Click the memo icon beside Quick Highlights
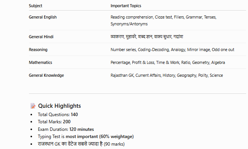 coord(33,106)
